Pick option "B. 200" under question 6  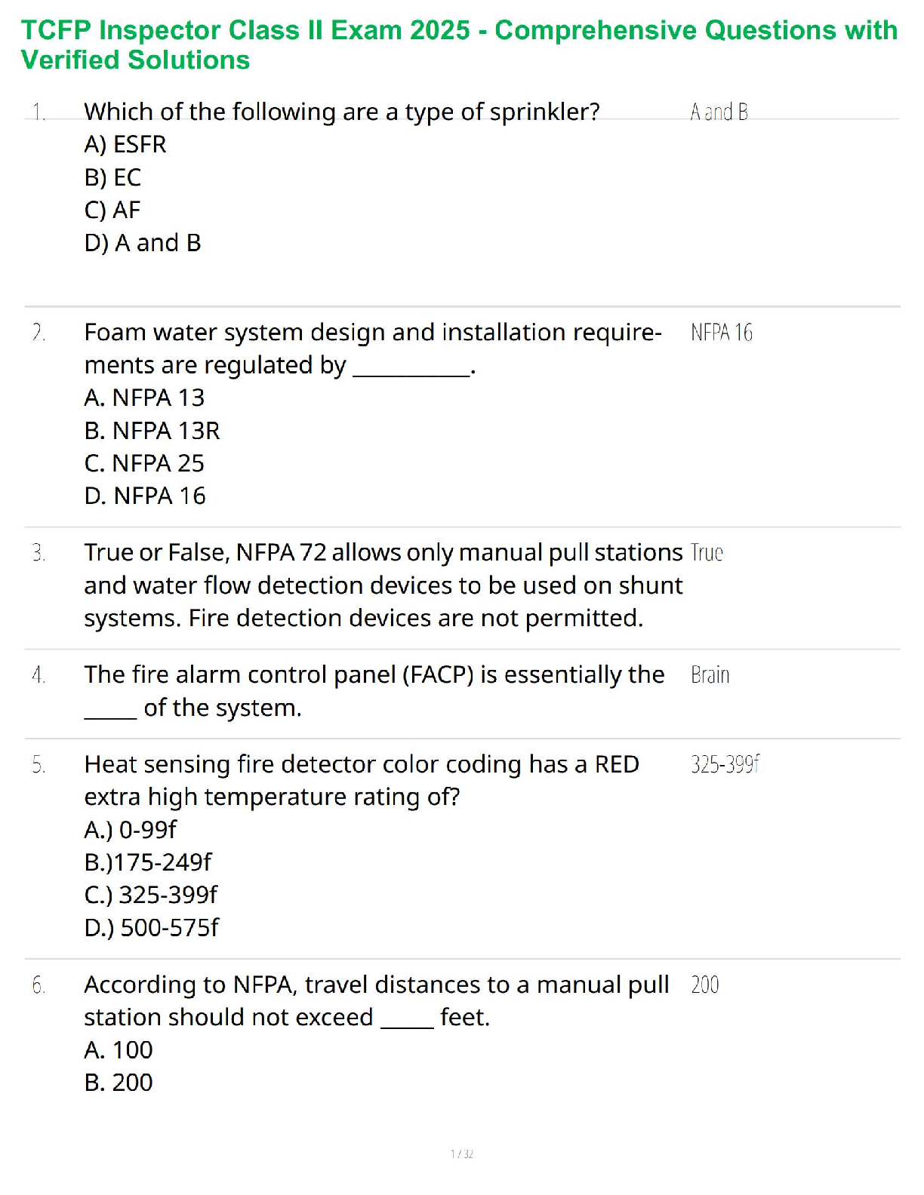(119, 1083)
